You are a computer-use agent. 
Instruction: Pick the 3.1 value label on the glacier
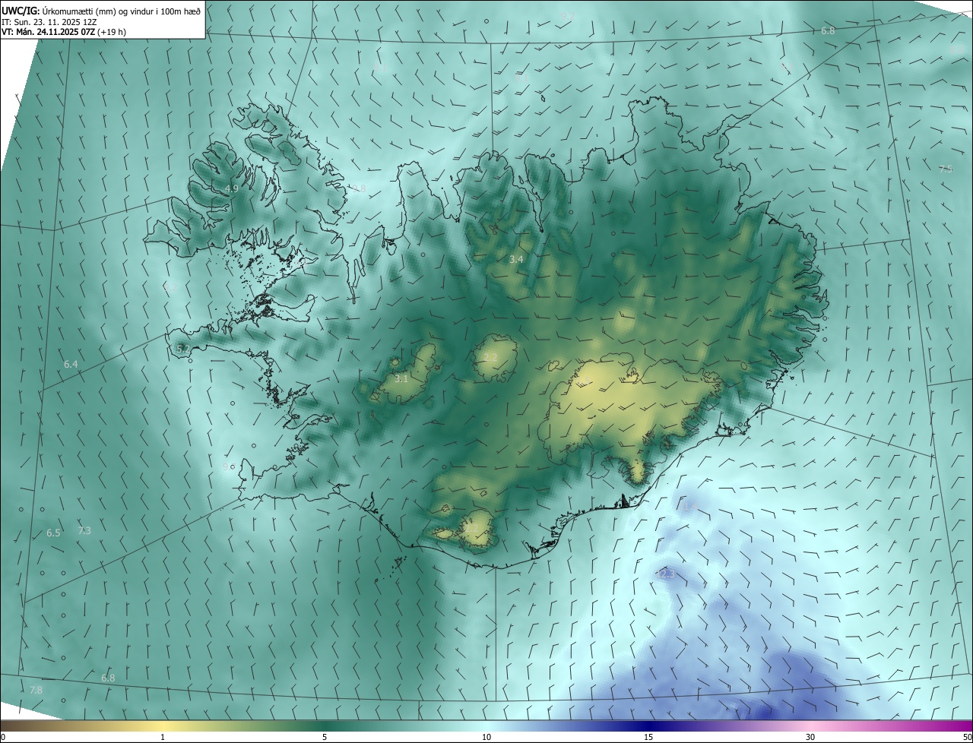[x=402, y=378]
